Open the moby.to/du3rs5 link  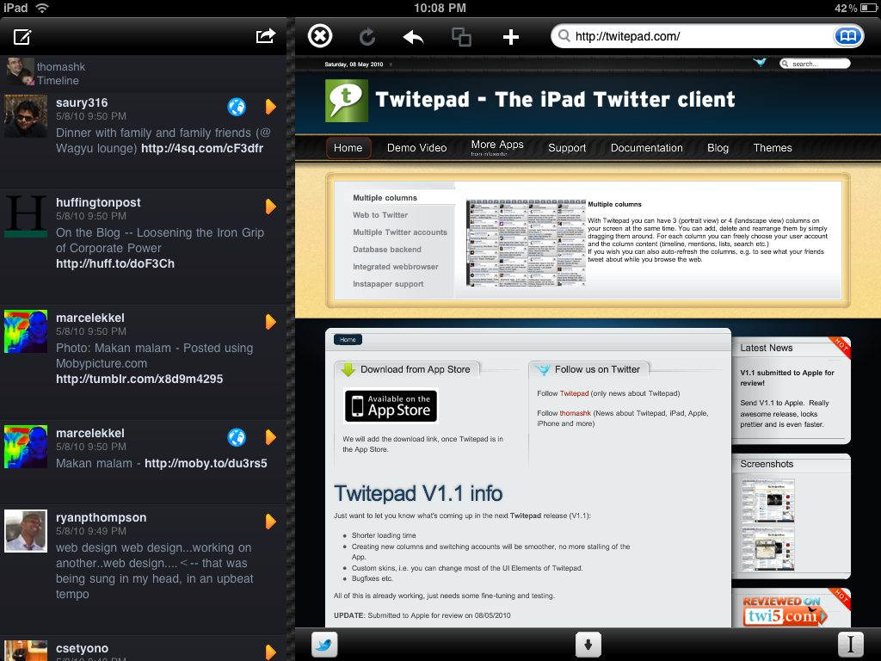[206, 463]
